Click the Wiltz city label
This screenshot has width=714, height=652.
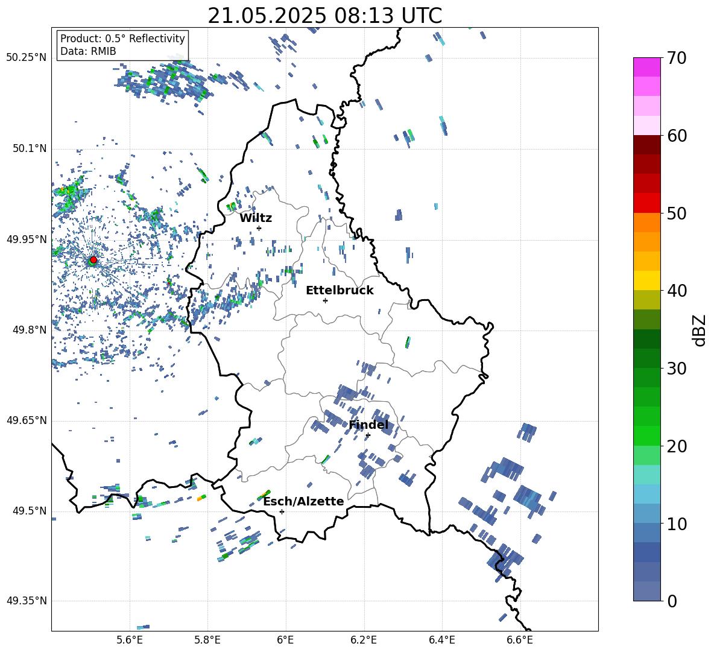point(256,218)
